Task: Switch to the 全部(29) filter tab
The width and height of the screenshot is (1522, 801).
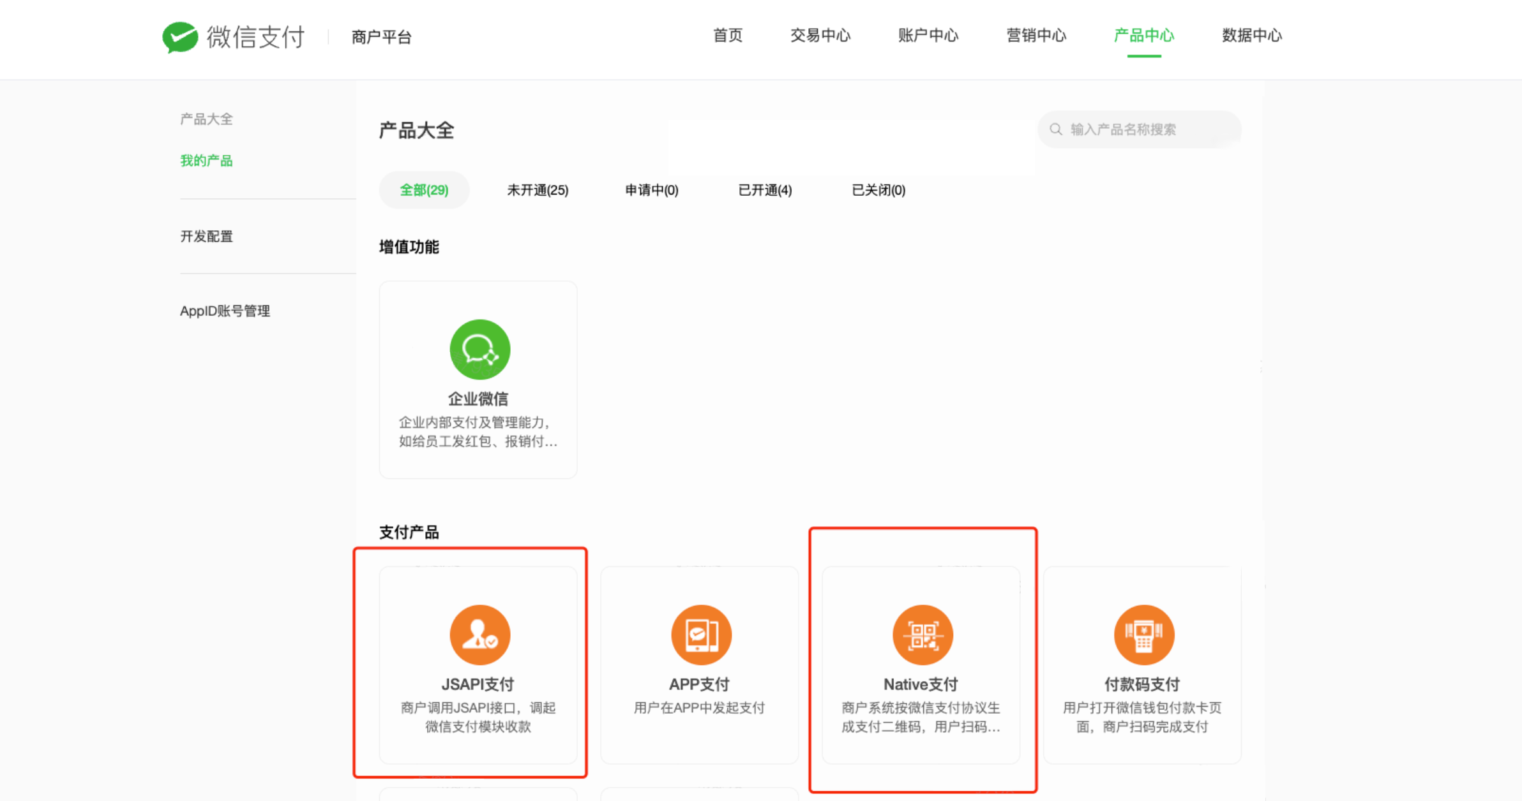Action: [424, 190]
